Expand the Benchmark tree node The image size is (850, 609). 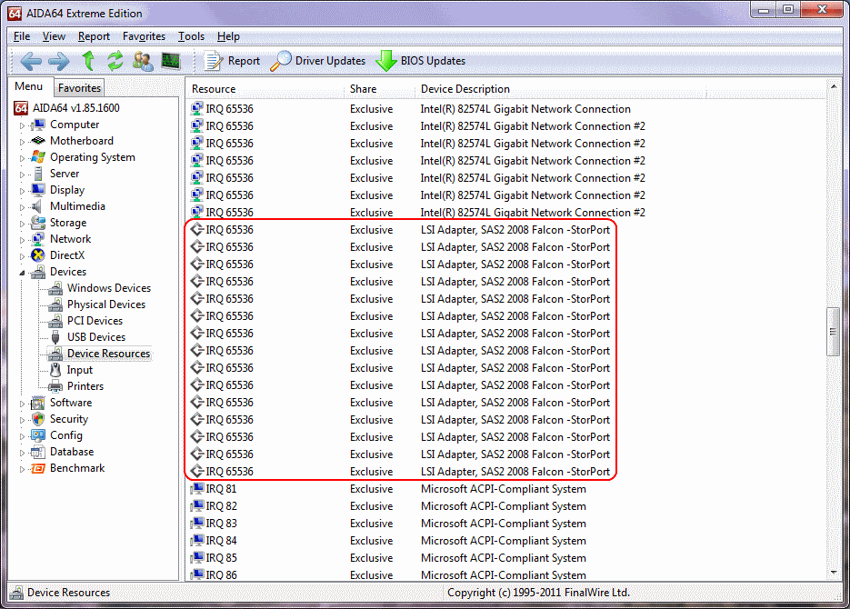click(x=22, y=469)
